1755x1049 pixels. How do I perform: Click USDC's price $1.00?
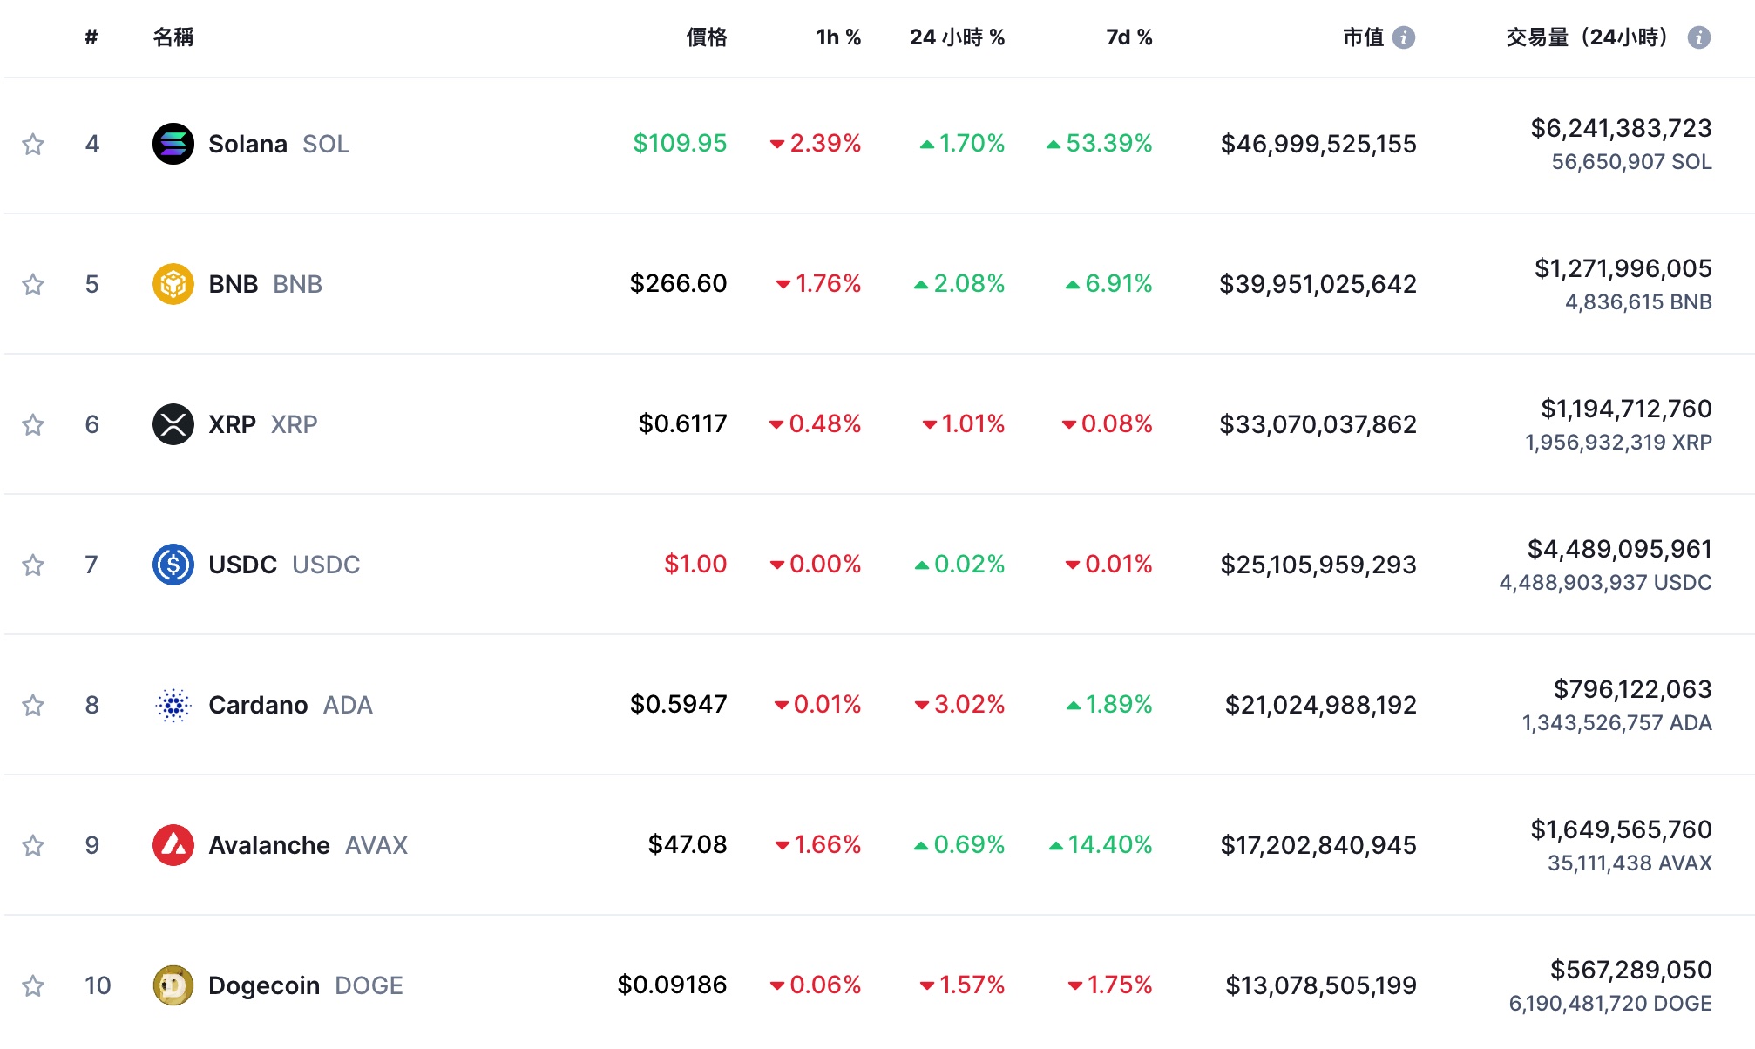click(695, 564)
